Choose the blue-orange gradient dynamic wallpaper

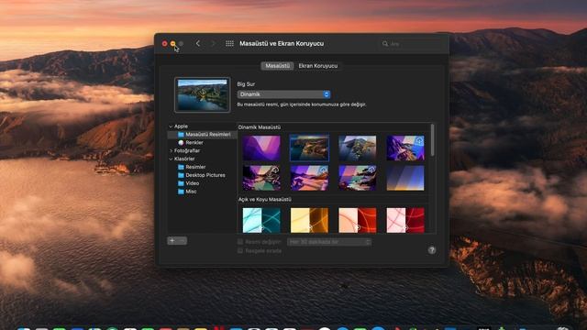405,178
